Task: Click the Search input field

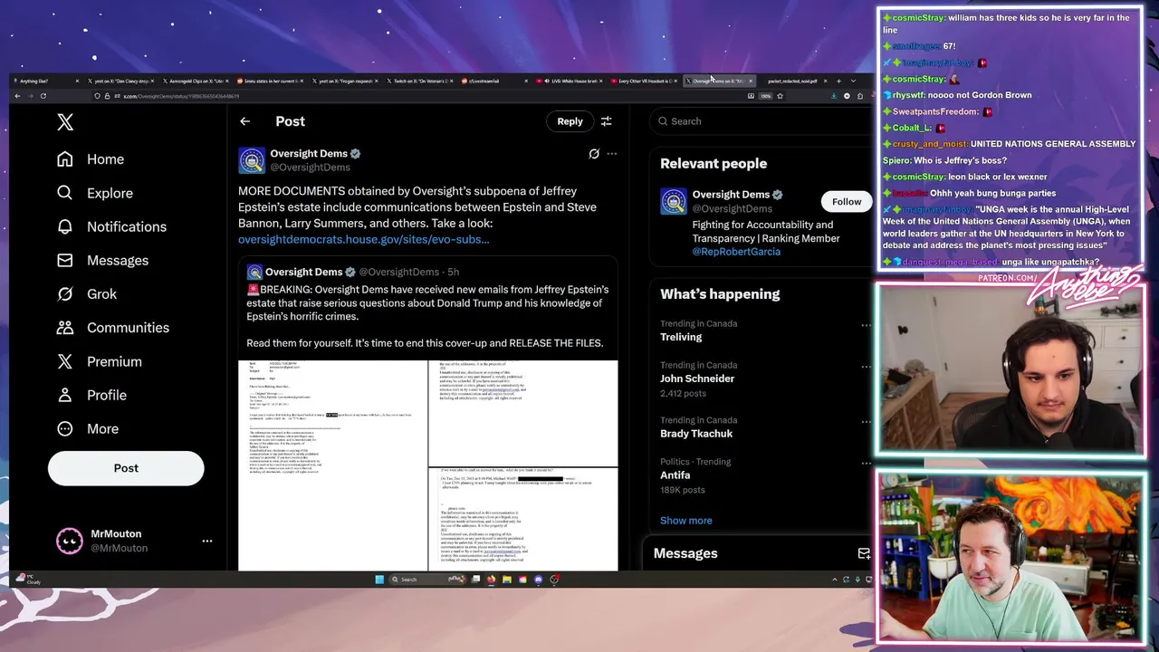Action: (761, 121)
